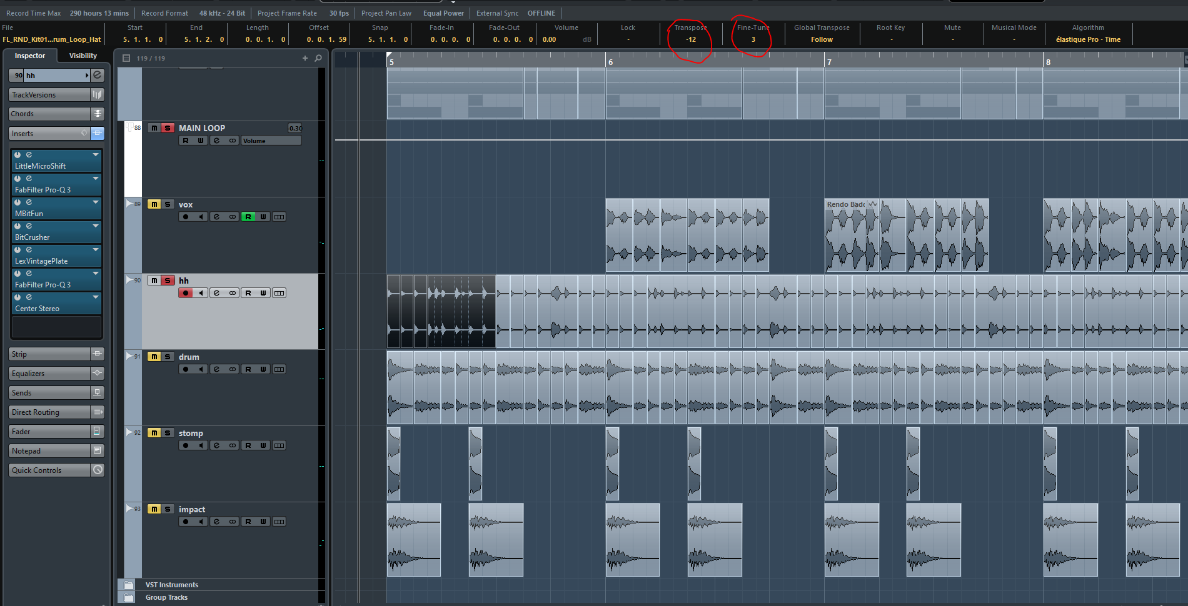Click the Group Tracks folder icon

(x=129, y=597)
